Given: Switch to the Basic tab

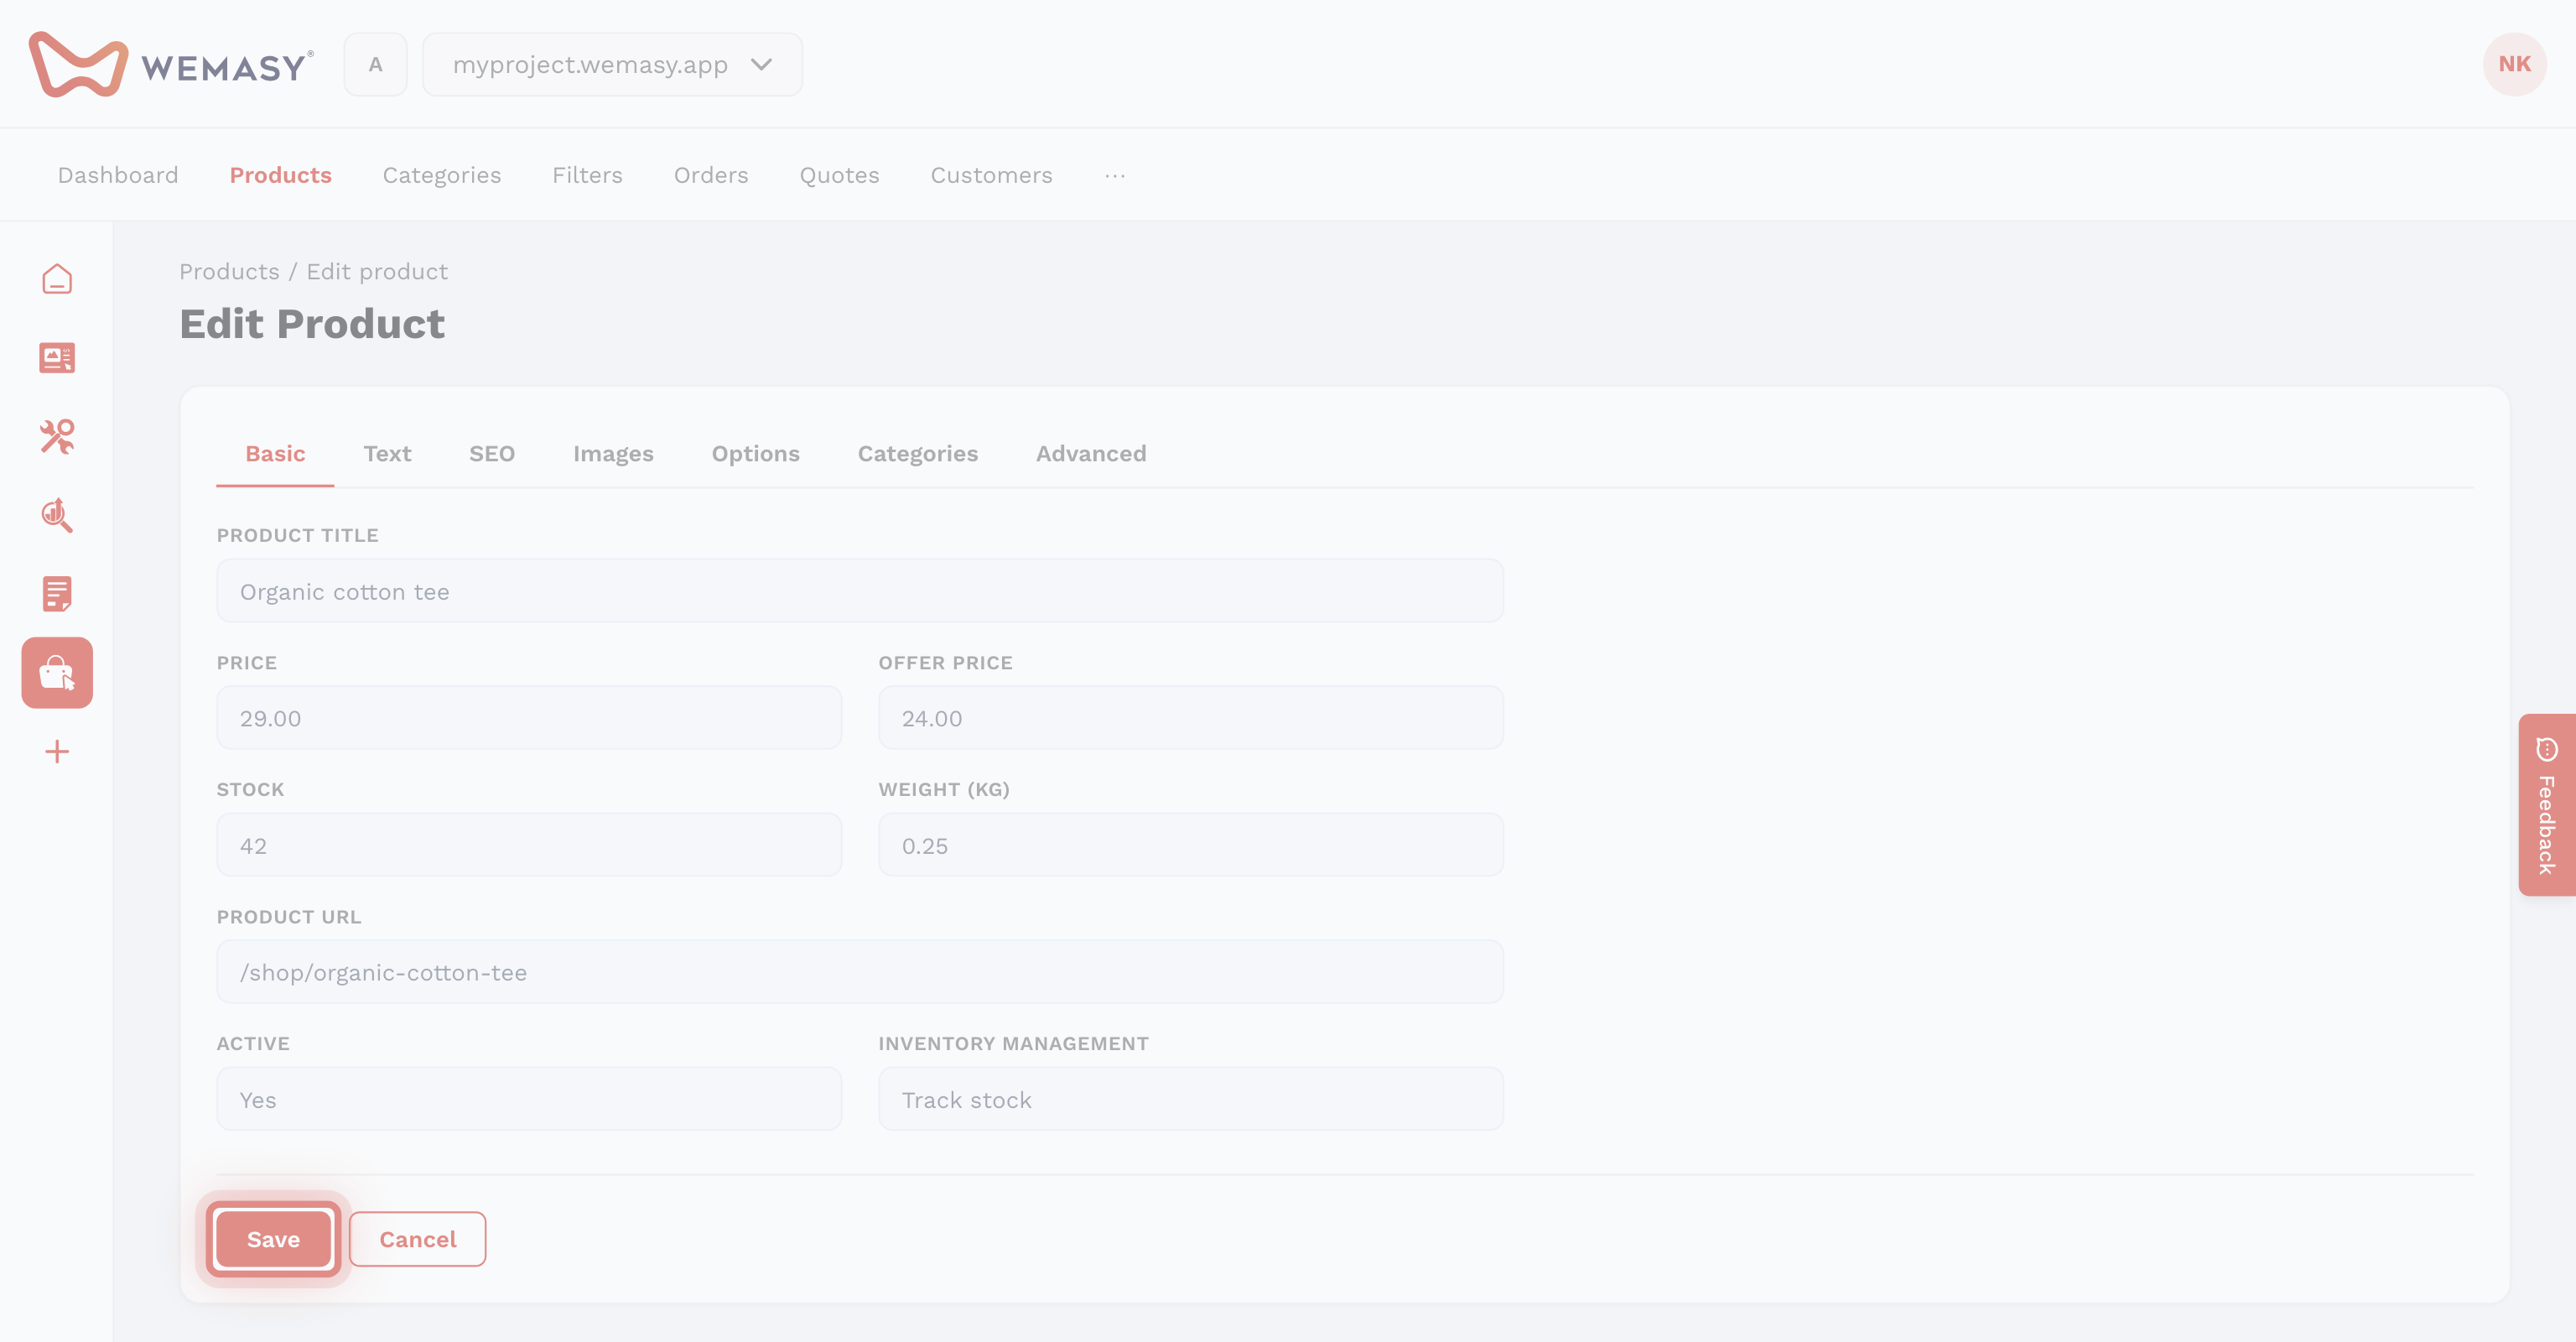Looking at the screenshot, I should [x=275, y=454].
